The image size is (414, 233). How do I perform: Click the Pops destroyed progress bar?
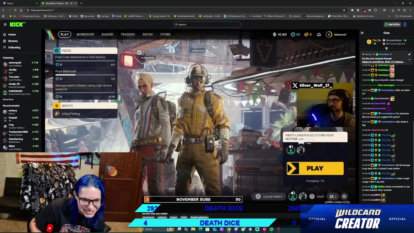click(x=85, y=75)
